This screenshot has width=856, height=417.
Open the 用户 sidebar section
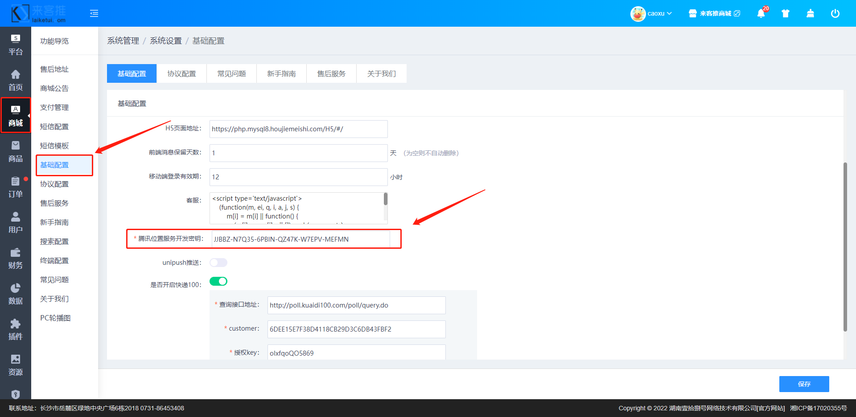click(16, 223)
